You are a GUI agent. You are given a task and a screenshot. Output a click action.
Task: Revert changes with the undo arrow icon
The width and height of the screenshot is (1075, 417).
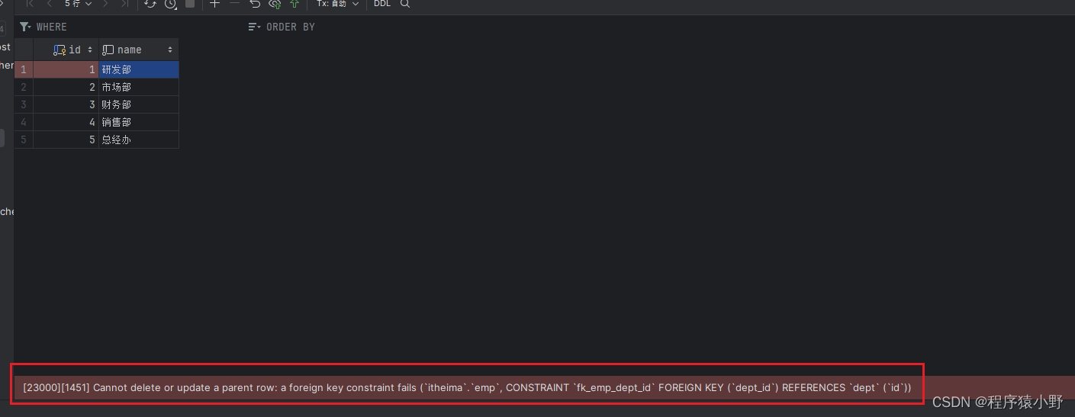(x=255, y=4)
